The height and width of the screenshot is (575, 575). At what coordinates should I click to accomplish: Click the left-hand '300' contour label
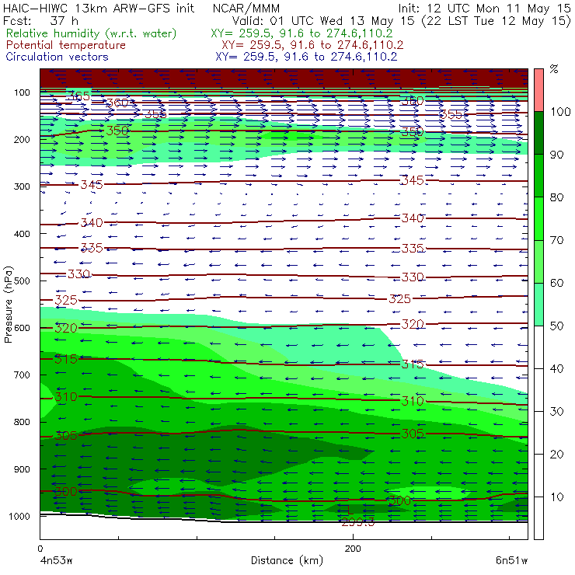66,491
